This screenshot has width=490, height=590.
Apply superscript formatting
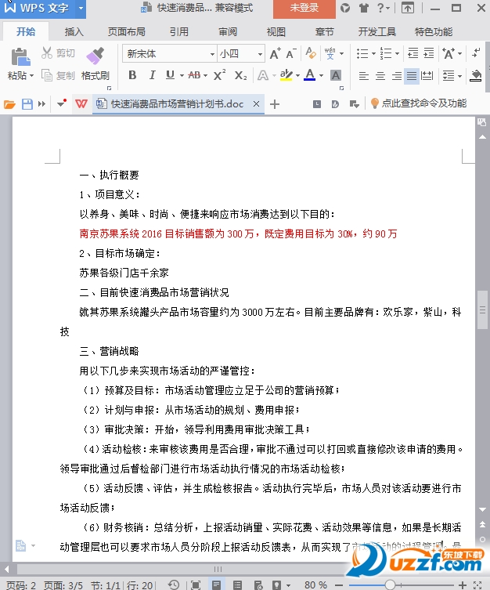(x=219, y=75)
